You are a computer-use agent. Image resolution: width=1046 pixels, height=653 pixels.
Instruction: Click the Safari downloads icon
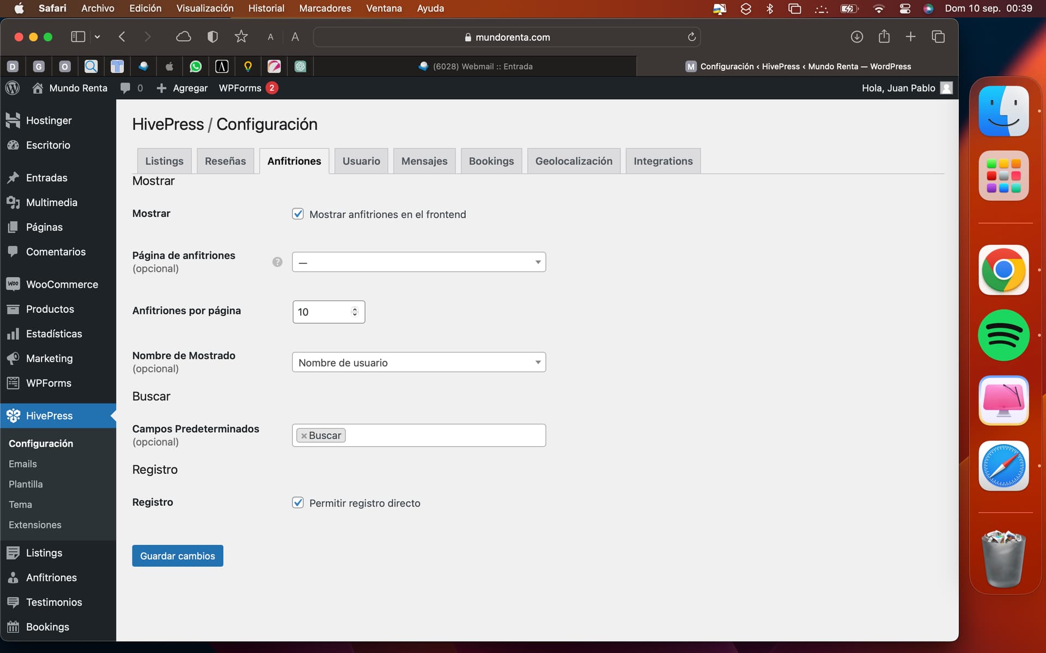(x=856, y=36)
